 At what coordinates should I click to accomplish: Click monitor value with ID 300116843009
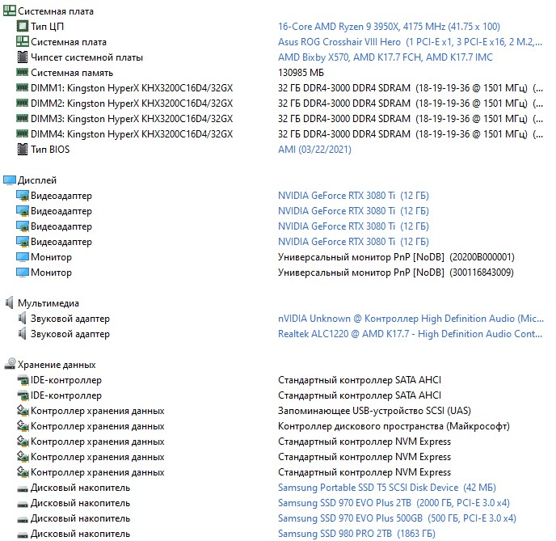tap(396, 273)
